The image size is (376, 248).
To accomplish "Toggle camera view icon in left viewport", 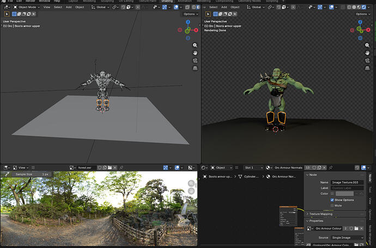I will point(195,60).
